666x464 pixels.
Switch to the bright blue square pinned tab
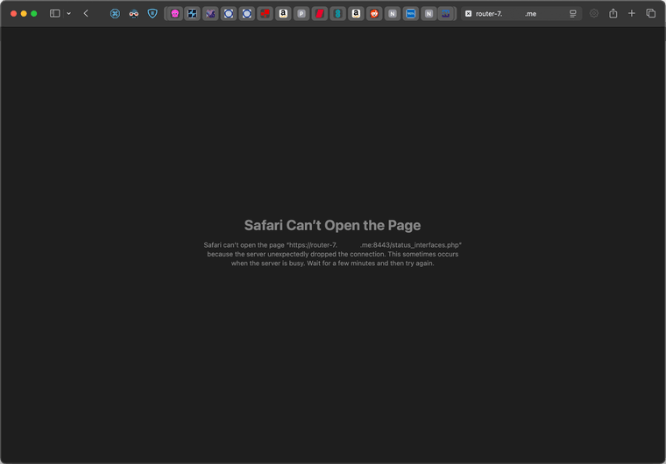(411, 14)
